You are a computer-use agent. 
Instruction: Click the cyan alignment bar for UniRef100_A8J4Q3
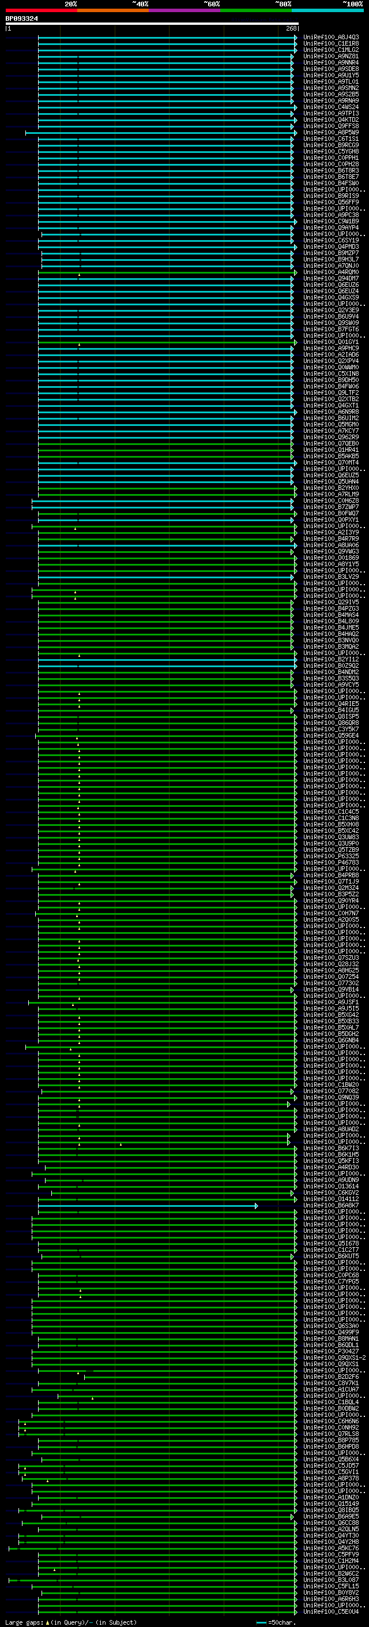point(167,38)
